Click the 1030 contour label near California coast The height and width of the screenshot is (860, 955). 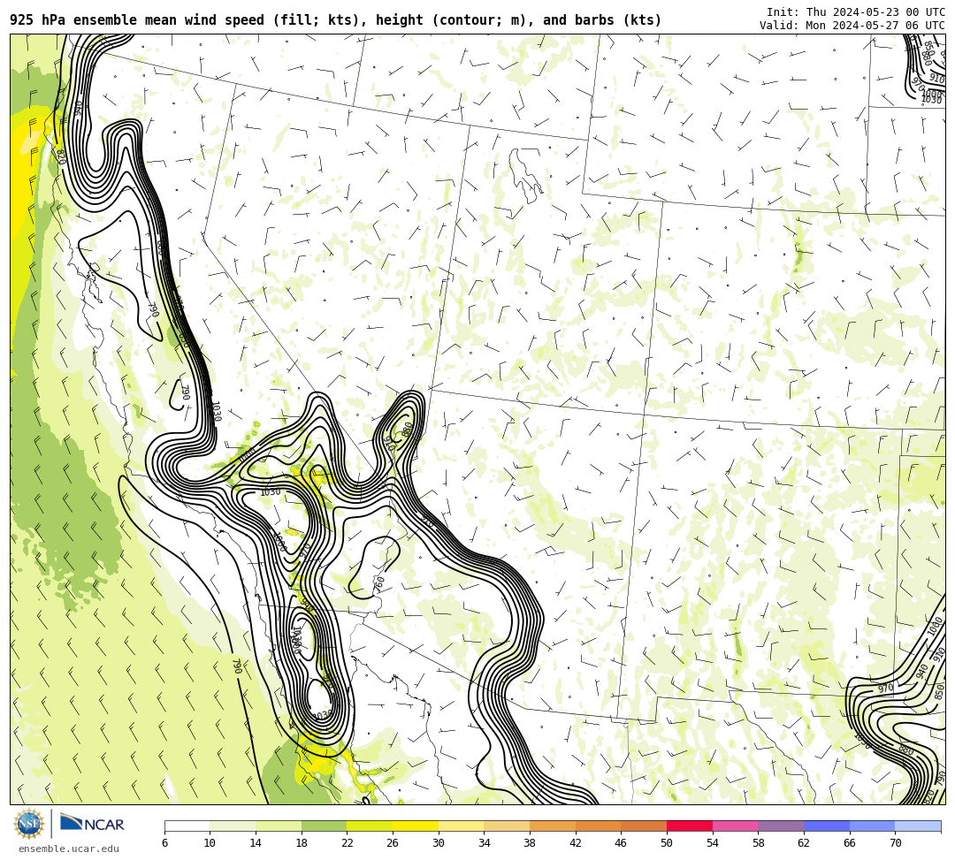click(215, 411)
